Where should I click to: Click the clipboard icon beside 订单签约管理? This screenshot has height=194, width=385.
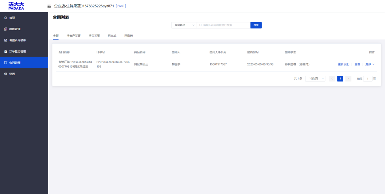point(6,52)
